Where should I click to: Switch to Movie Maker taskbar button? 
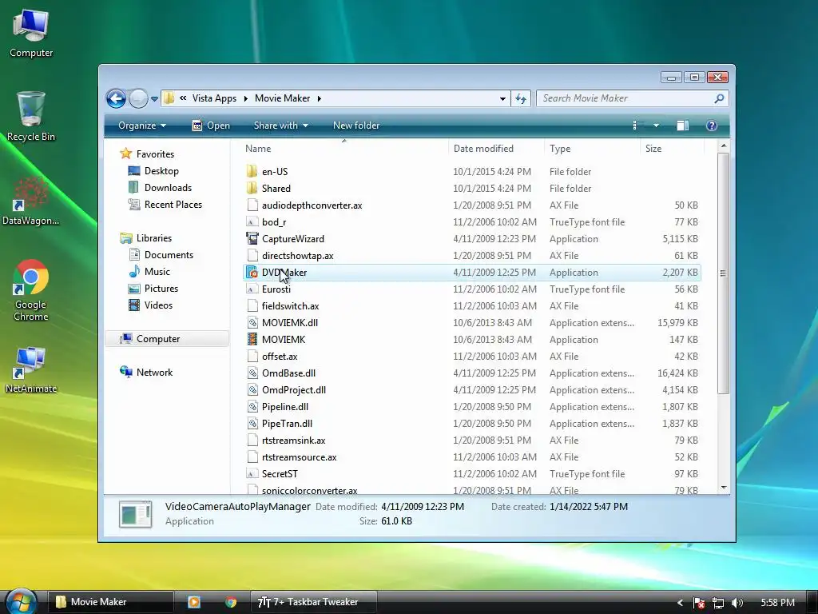click(x=110, y=602)
